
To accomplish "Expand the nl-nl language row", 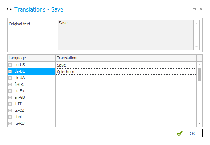I will [10, 117].
